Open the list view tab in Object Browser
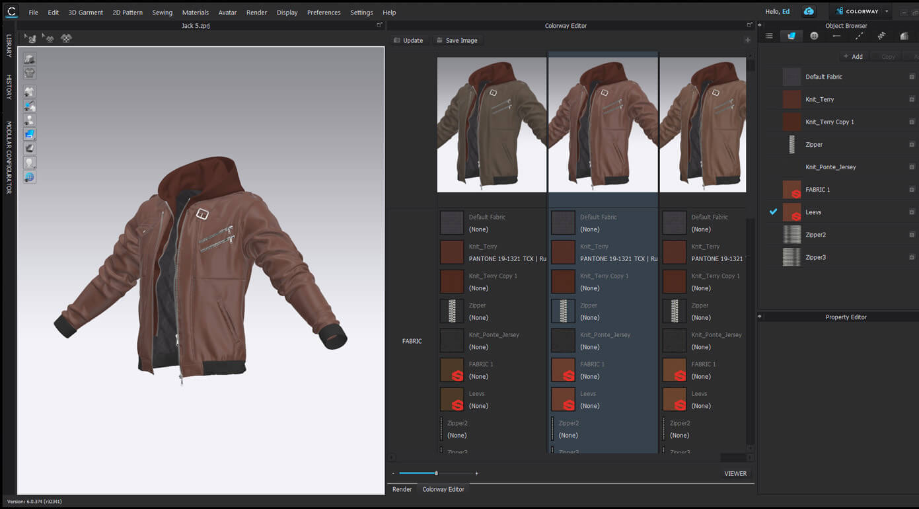 [x=769, y=36]
